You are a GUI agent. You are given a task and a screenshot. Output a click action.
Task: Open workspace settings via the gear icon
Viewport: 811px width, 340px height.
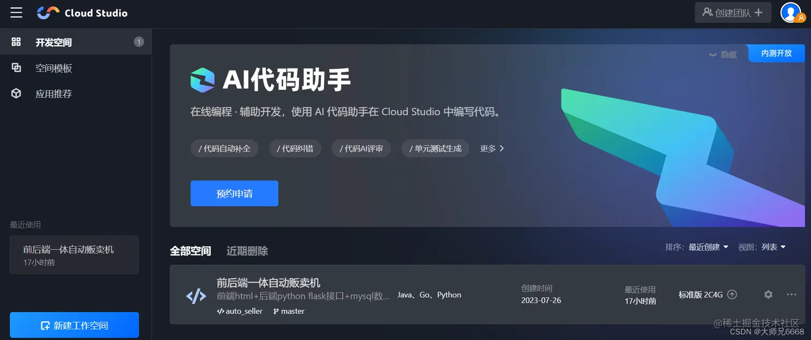tap(768, 294)
